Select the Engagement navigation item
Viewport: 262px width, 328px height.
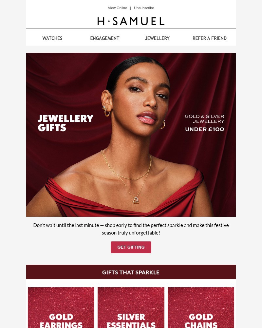pyautogui.click(x=105, y=38)
